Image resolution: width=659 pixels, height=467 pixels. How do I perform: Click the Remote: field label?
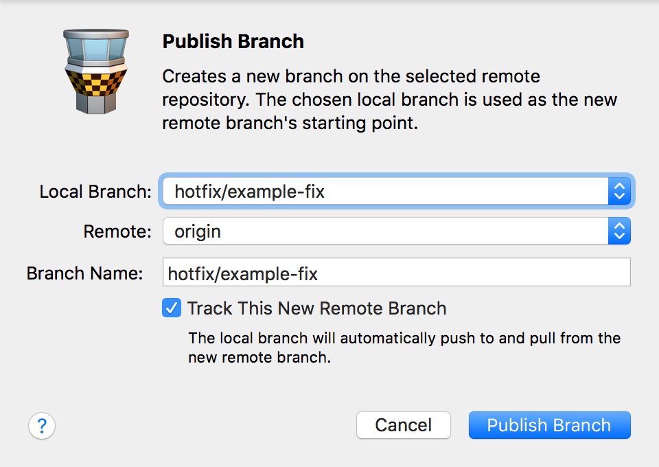pyautogui.click(x=117, y=231)
